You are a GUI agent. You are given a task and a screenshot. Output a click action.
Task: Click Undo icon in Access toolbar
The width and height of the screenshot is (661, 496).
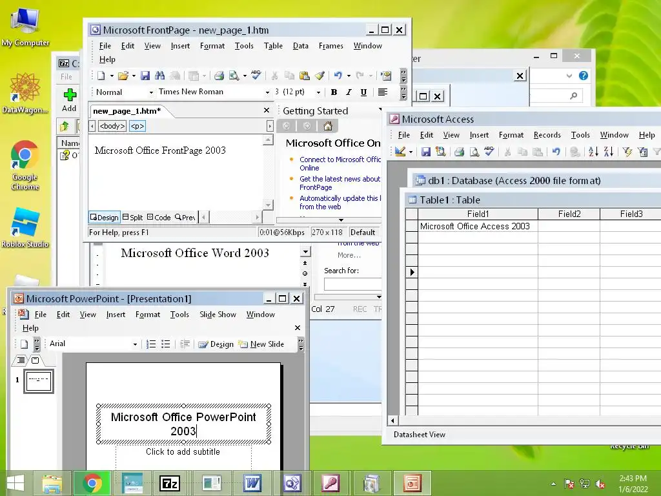point(556,151)
